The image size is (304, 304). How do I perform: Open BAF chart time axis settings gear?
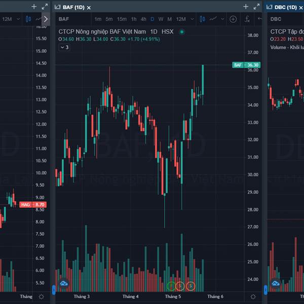tap(253, 296)
